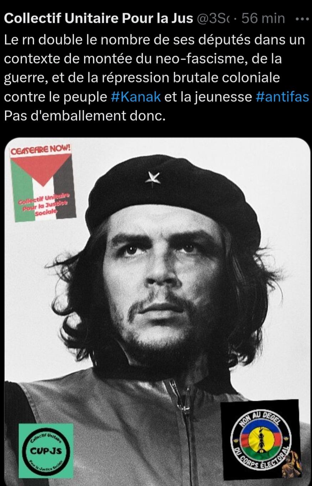Select the line "Pas d'emballement donc."
Screen dimensions: 312x486
click(x=85, y=116)
